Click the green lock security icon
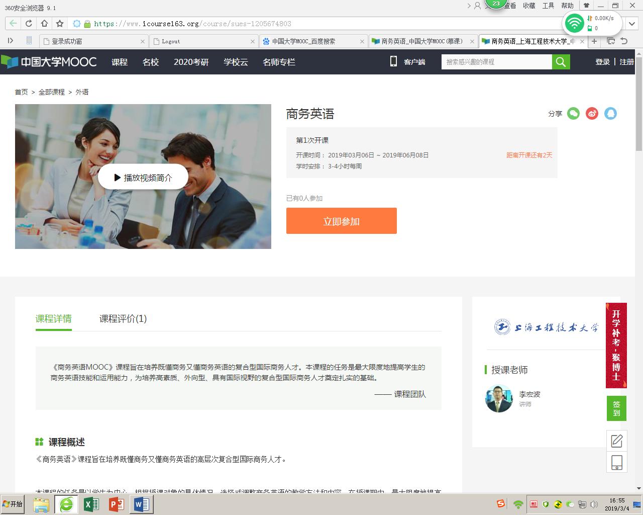The image size is (643, 515). 87,24
